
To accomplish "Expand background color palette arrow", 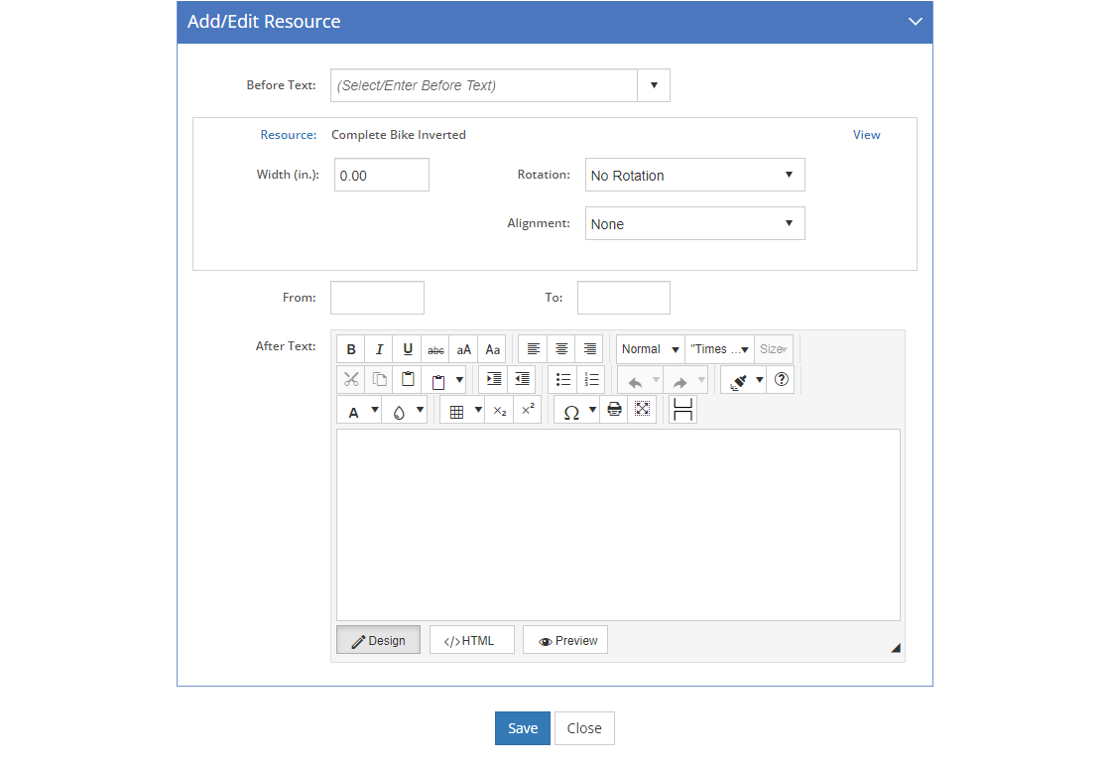I will pyautogui.click(x=421, y=410).
